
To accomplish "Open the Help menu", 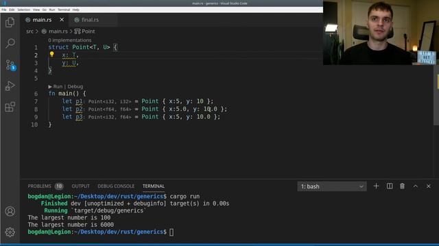I will pos(76,10).
